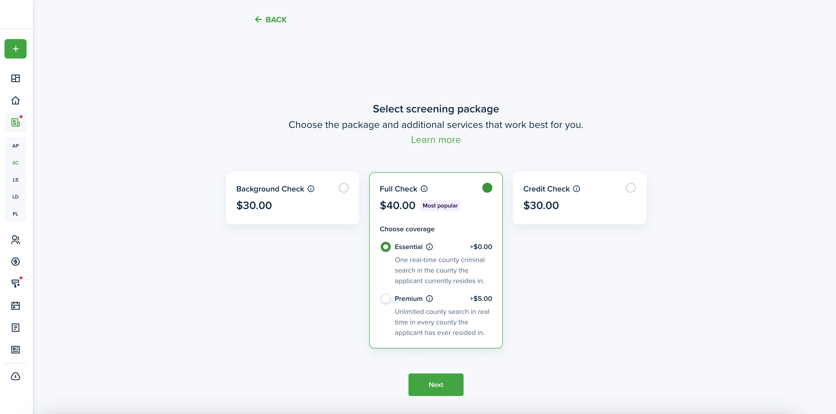Select the Essential coverage radio button

pyautogui.click(x=385, y=247)
